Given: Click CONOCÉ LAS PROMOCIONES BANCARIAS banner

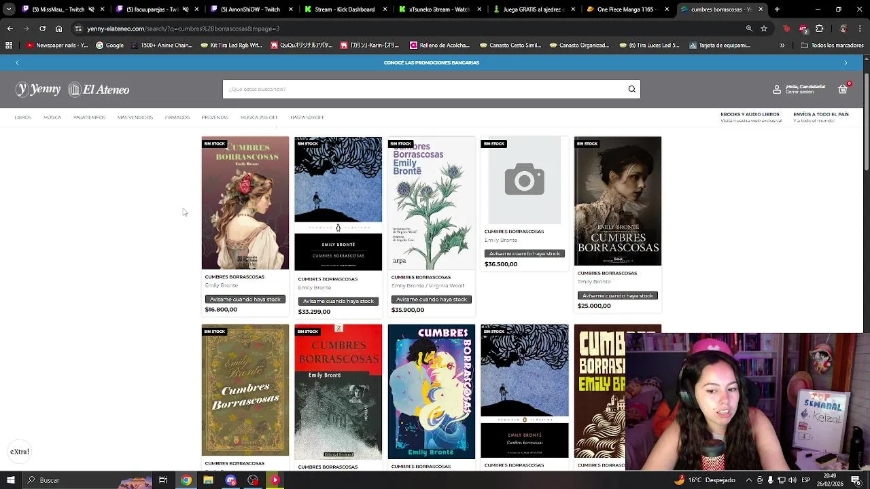Looking at the screenshot, I should click(432, 62).
